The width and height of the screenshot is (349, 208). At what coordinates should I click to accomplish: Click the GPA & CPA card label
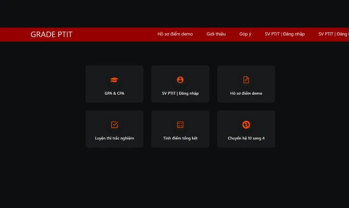click(x=114, y=93)
